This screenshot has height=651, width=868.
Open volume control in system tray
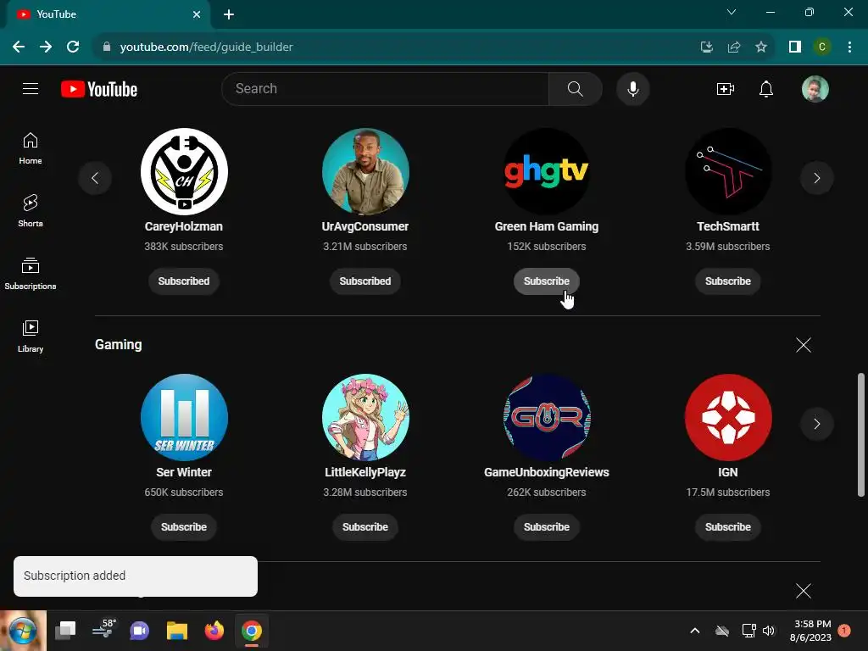(769, 631)
